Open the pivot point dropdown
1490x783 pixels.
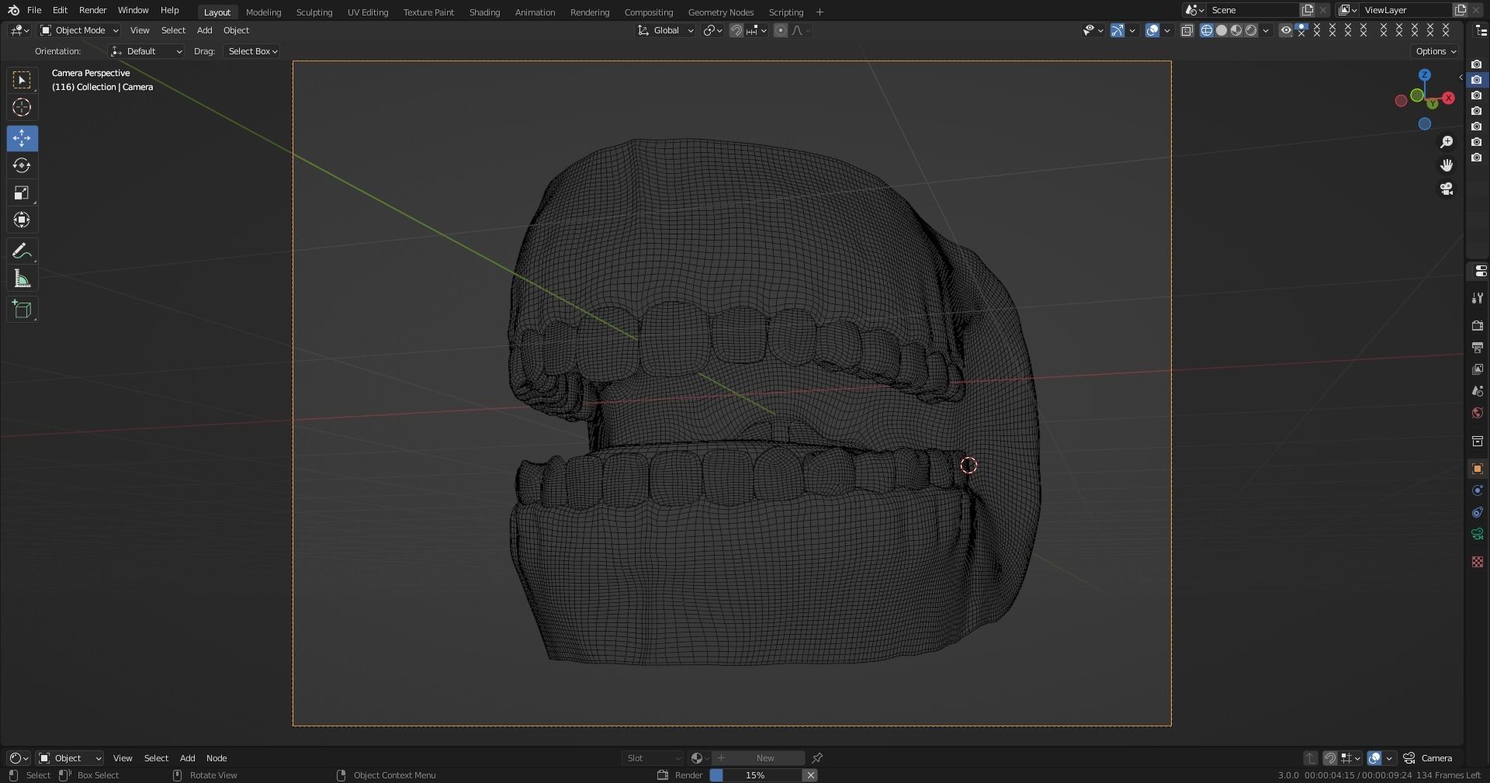[x=712, y=30]
